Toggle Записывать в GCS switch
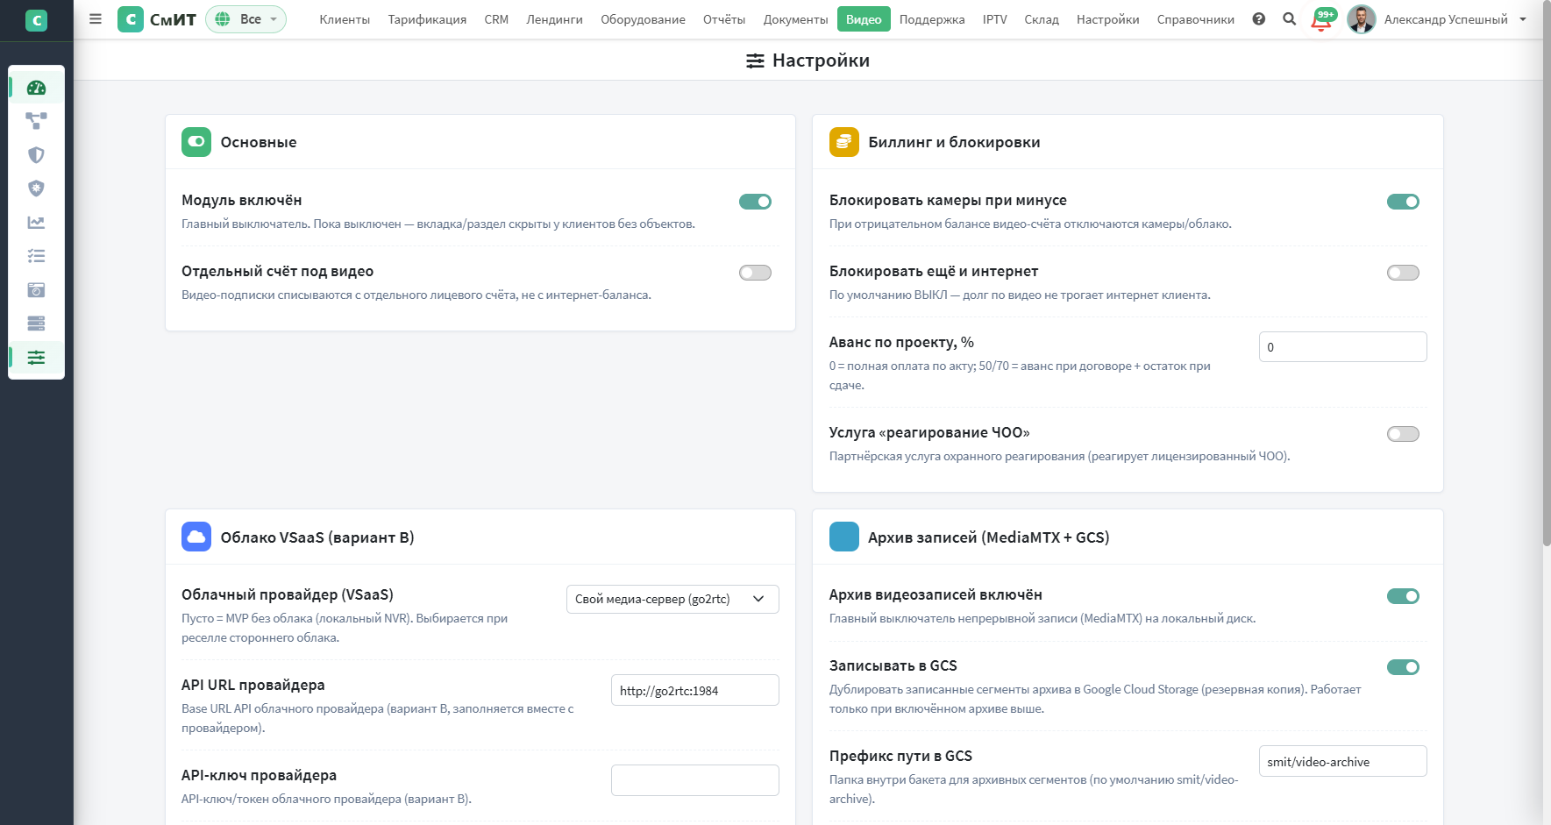 [x=1403, y=667]
